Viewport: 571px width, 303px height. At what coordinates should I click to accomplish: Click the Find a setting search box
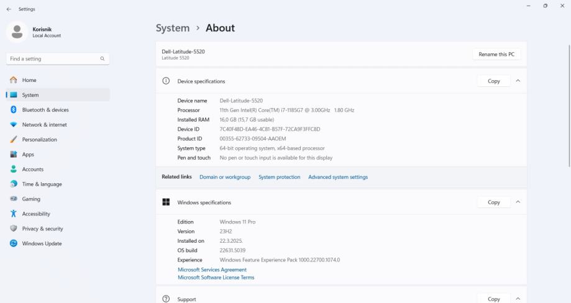click(53, 58)
